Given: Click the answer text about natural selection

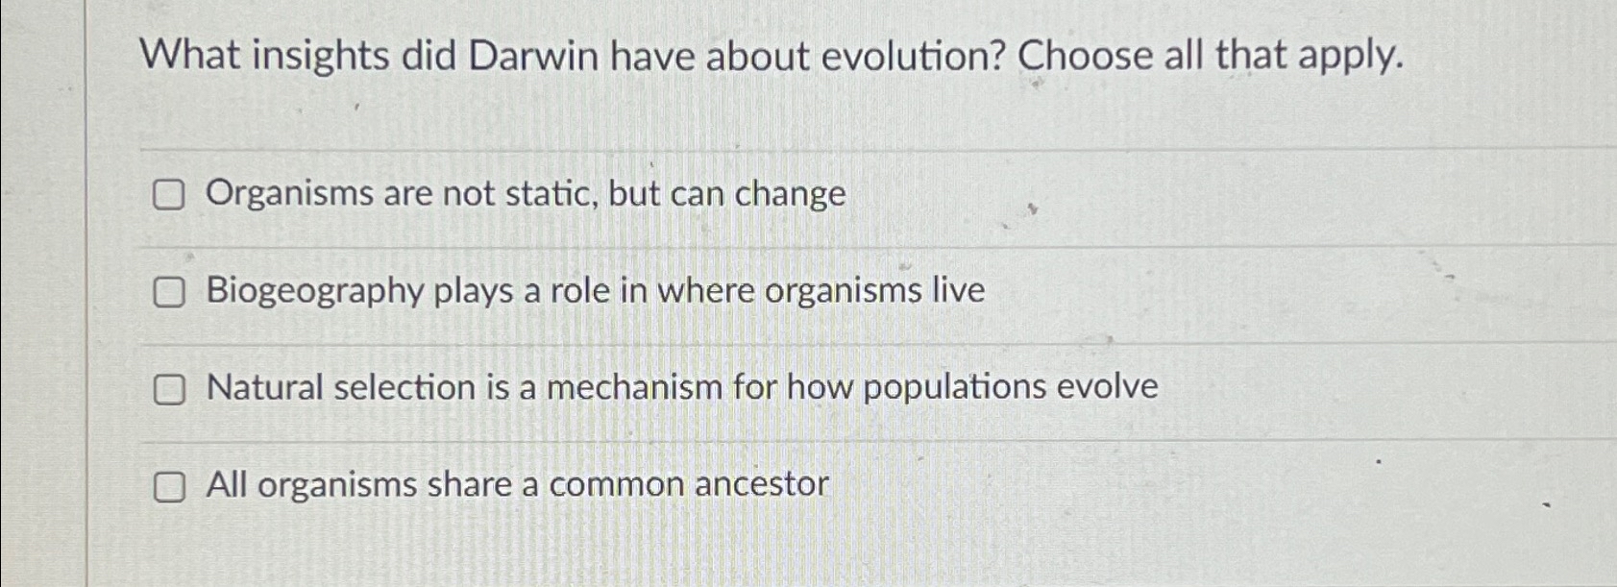Looking at the screenshot, I should [x=682, y=388].
